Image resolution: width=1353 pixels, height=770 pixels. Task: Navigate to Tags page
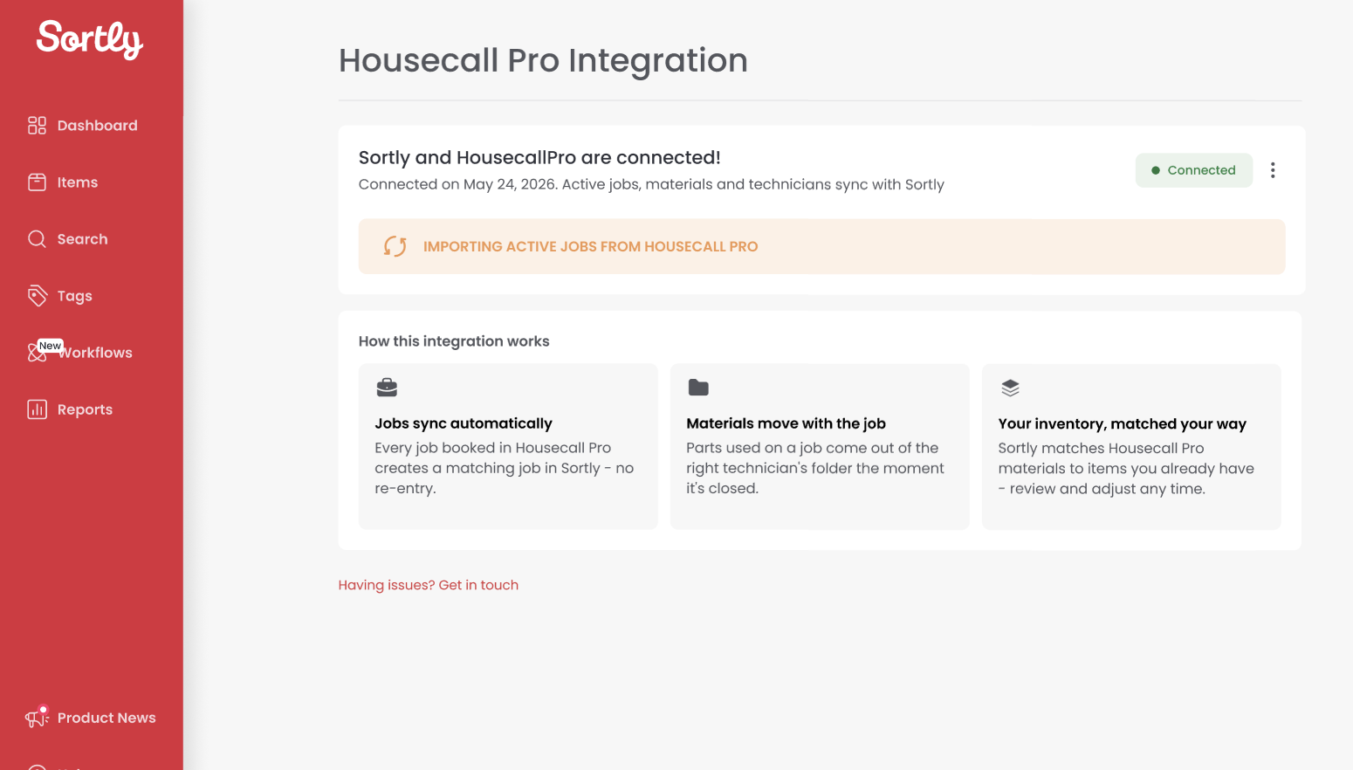(75, 296)
